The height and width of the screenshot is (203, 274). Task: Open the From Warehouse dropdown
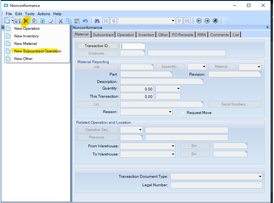click(173, 146)
